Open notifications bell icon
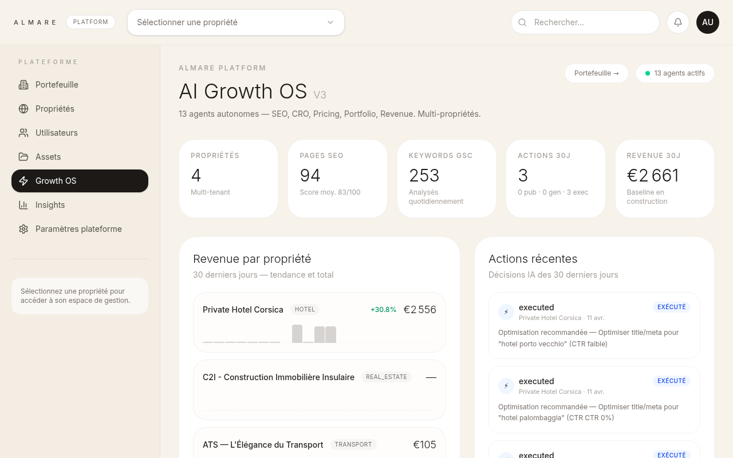Screen dimensions: 733x458 (x=678, y=22)
